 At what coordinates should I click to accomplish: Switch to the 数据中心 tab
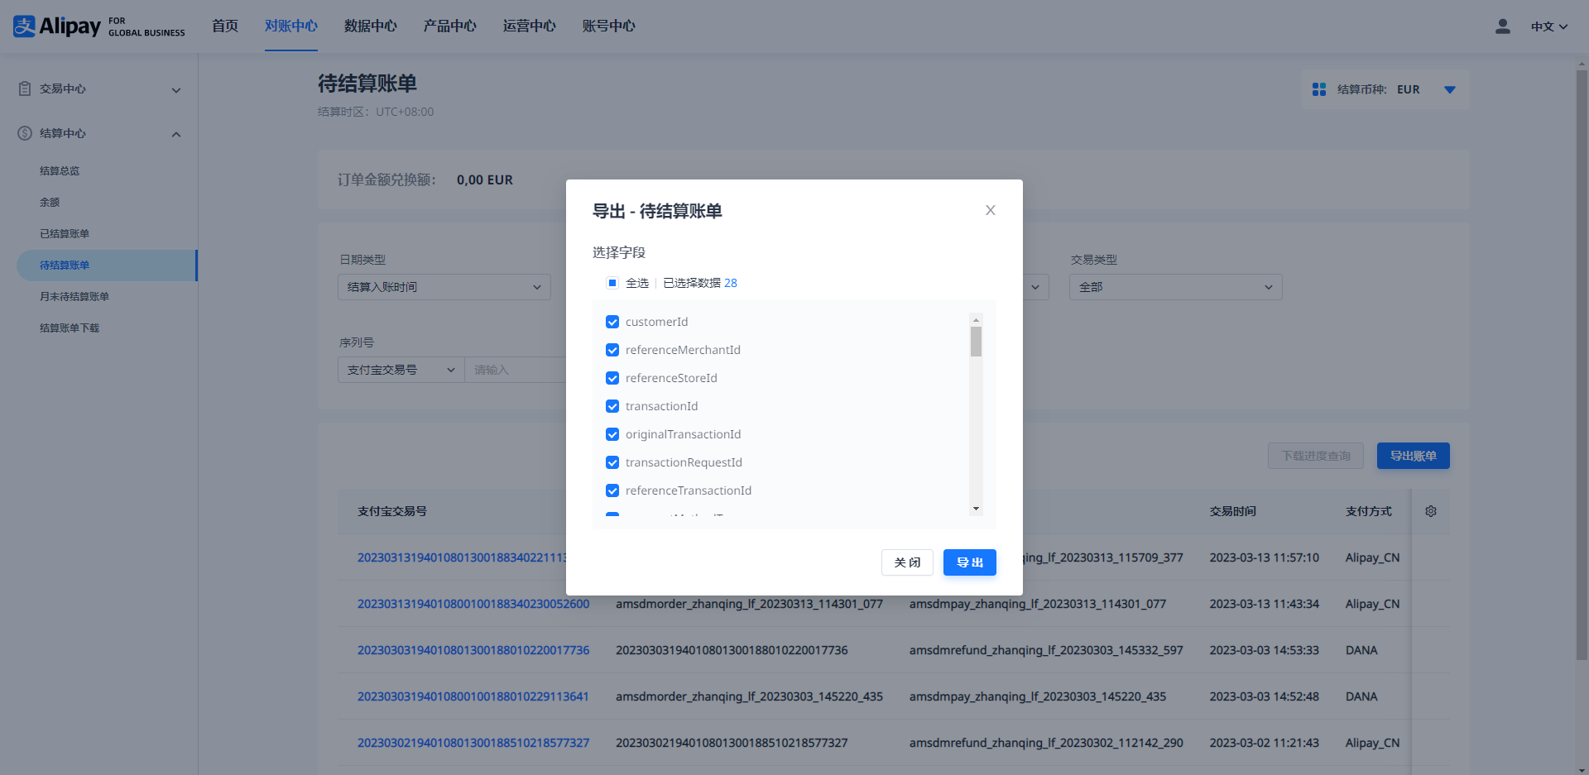[x=370, y=26]
